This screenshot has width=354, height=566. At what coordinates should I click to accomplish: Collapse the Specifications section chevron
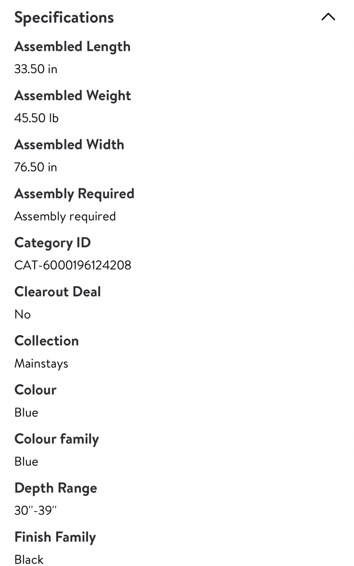(328, 17)
